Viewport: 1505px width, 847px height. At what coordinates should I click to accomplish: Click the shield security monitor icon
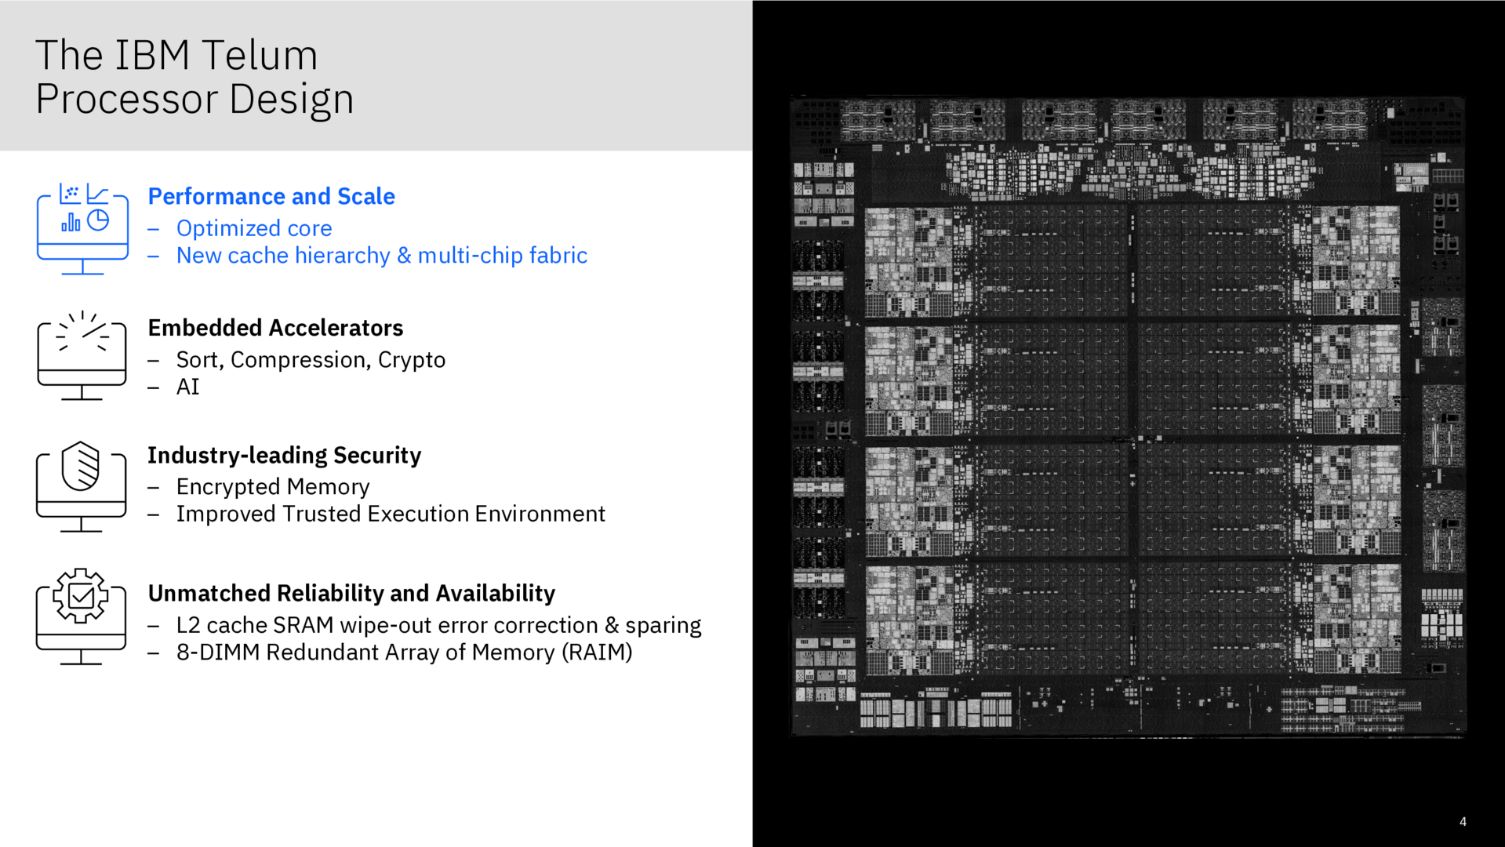(82, 486)
